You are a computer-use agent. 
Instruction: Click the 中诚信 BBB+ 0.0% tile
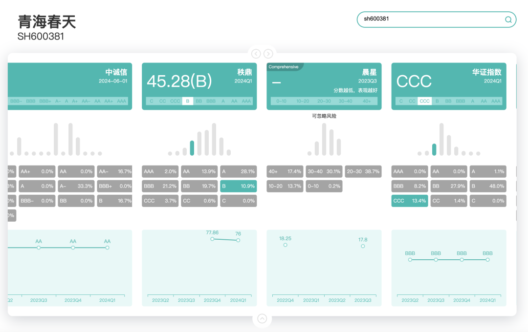114,186
